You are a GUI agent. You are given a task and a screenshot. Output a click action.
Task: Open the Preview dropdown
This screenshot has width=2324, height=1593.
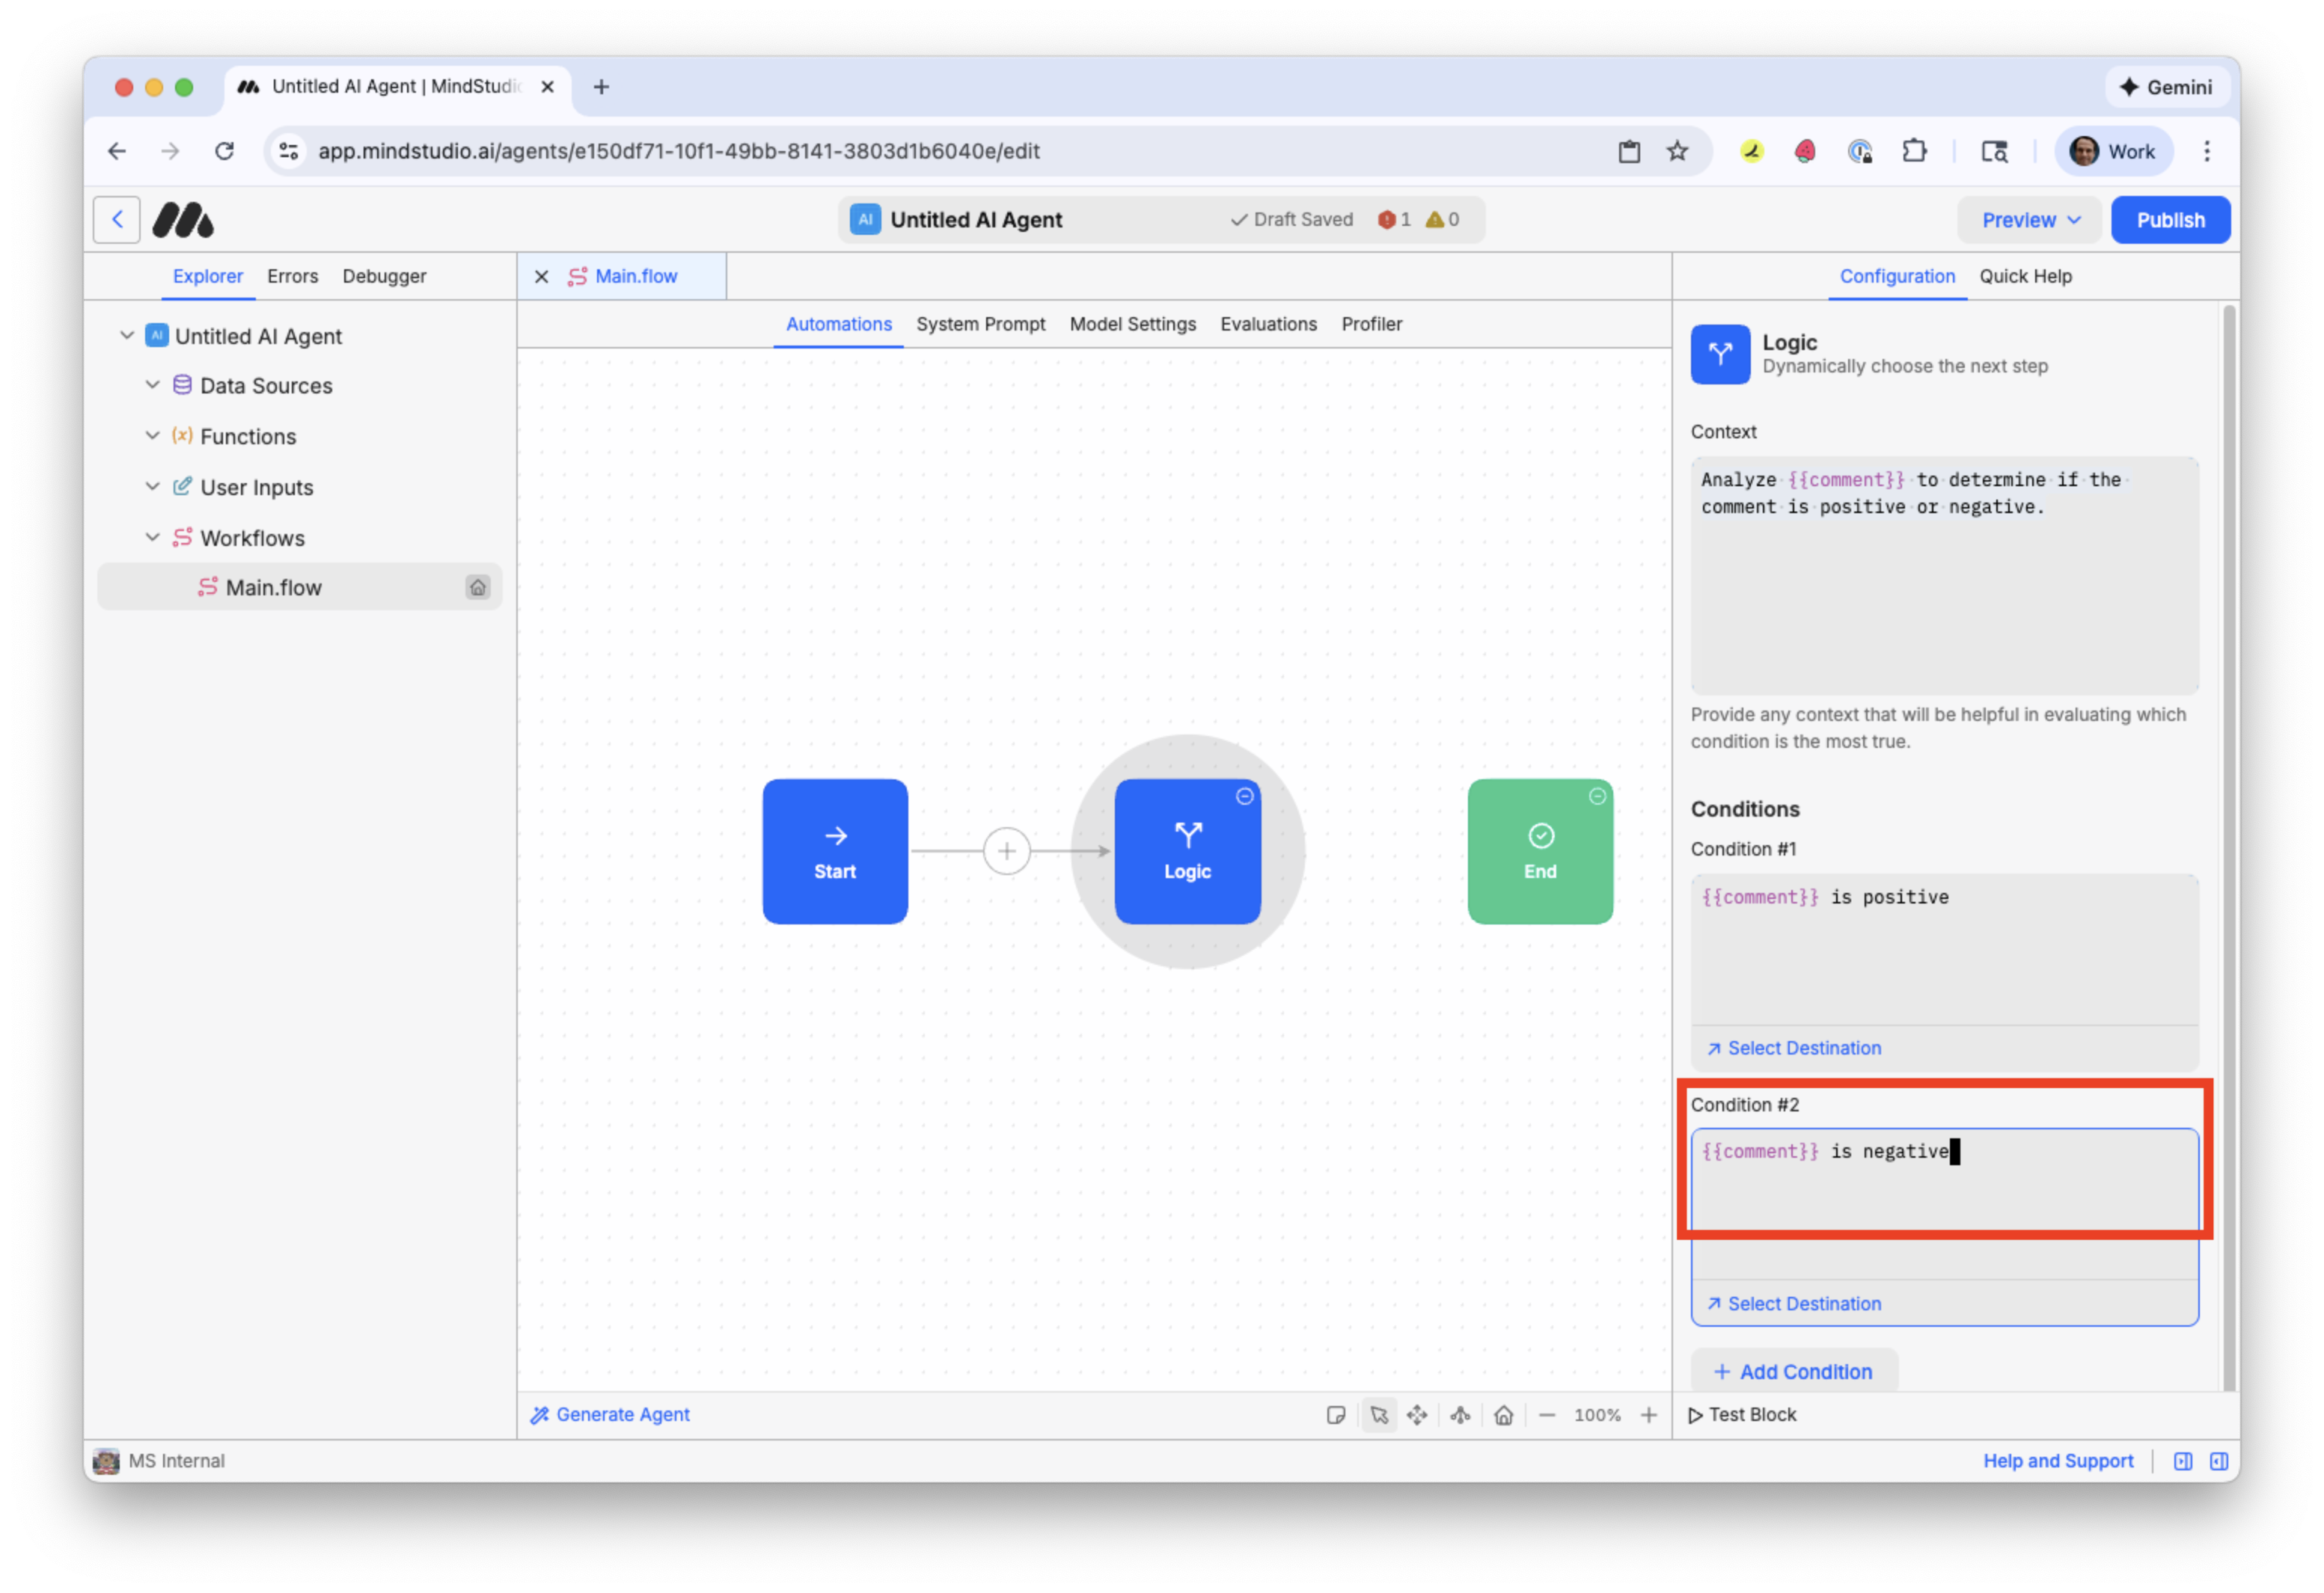click(x=2028, y=219)
